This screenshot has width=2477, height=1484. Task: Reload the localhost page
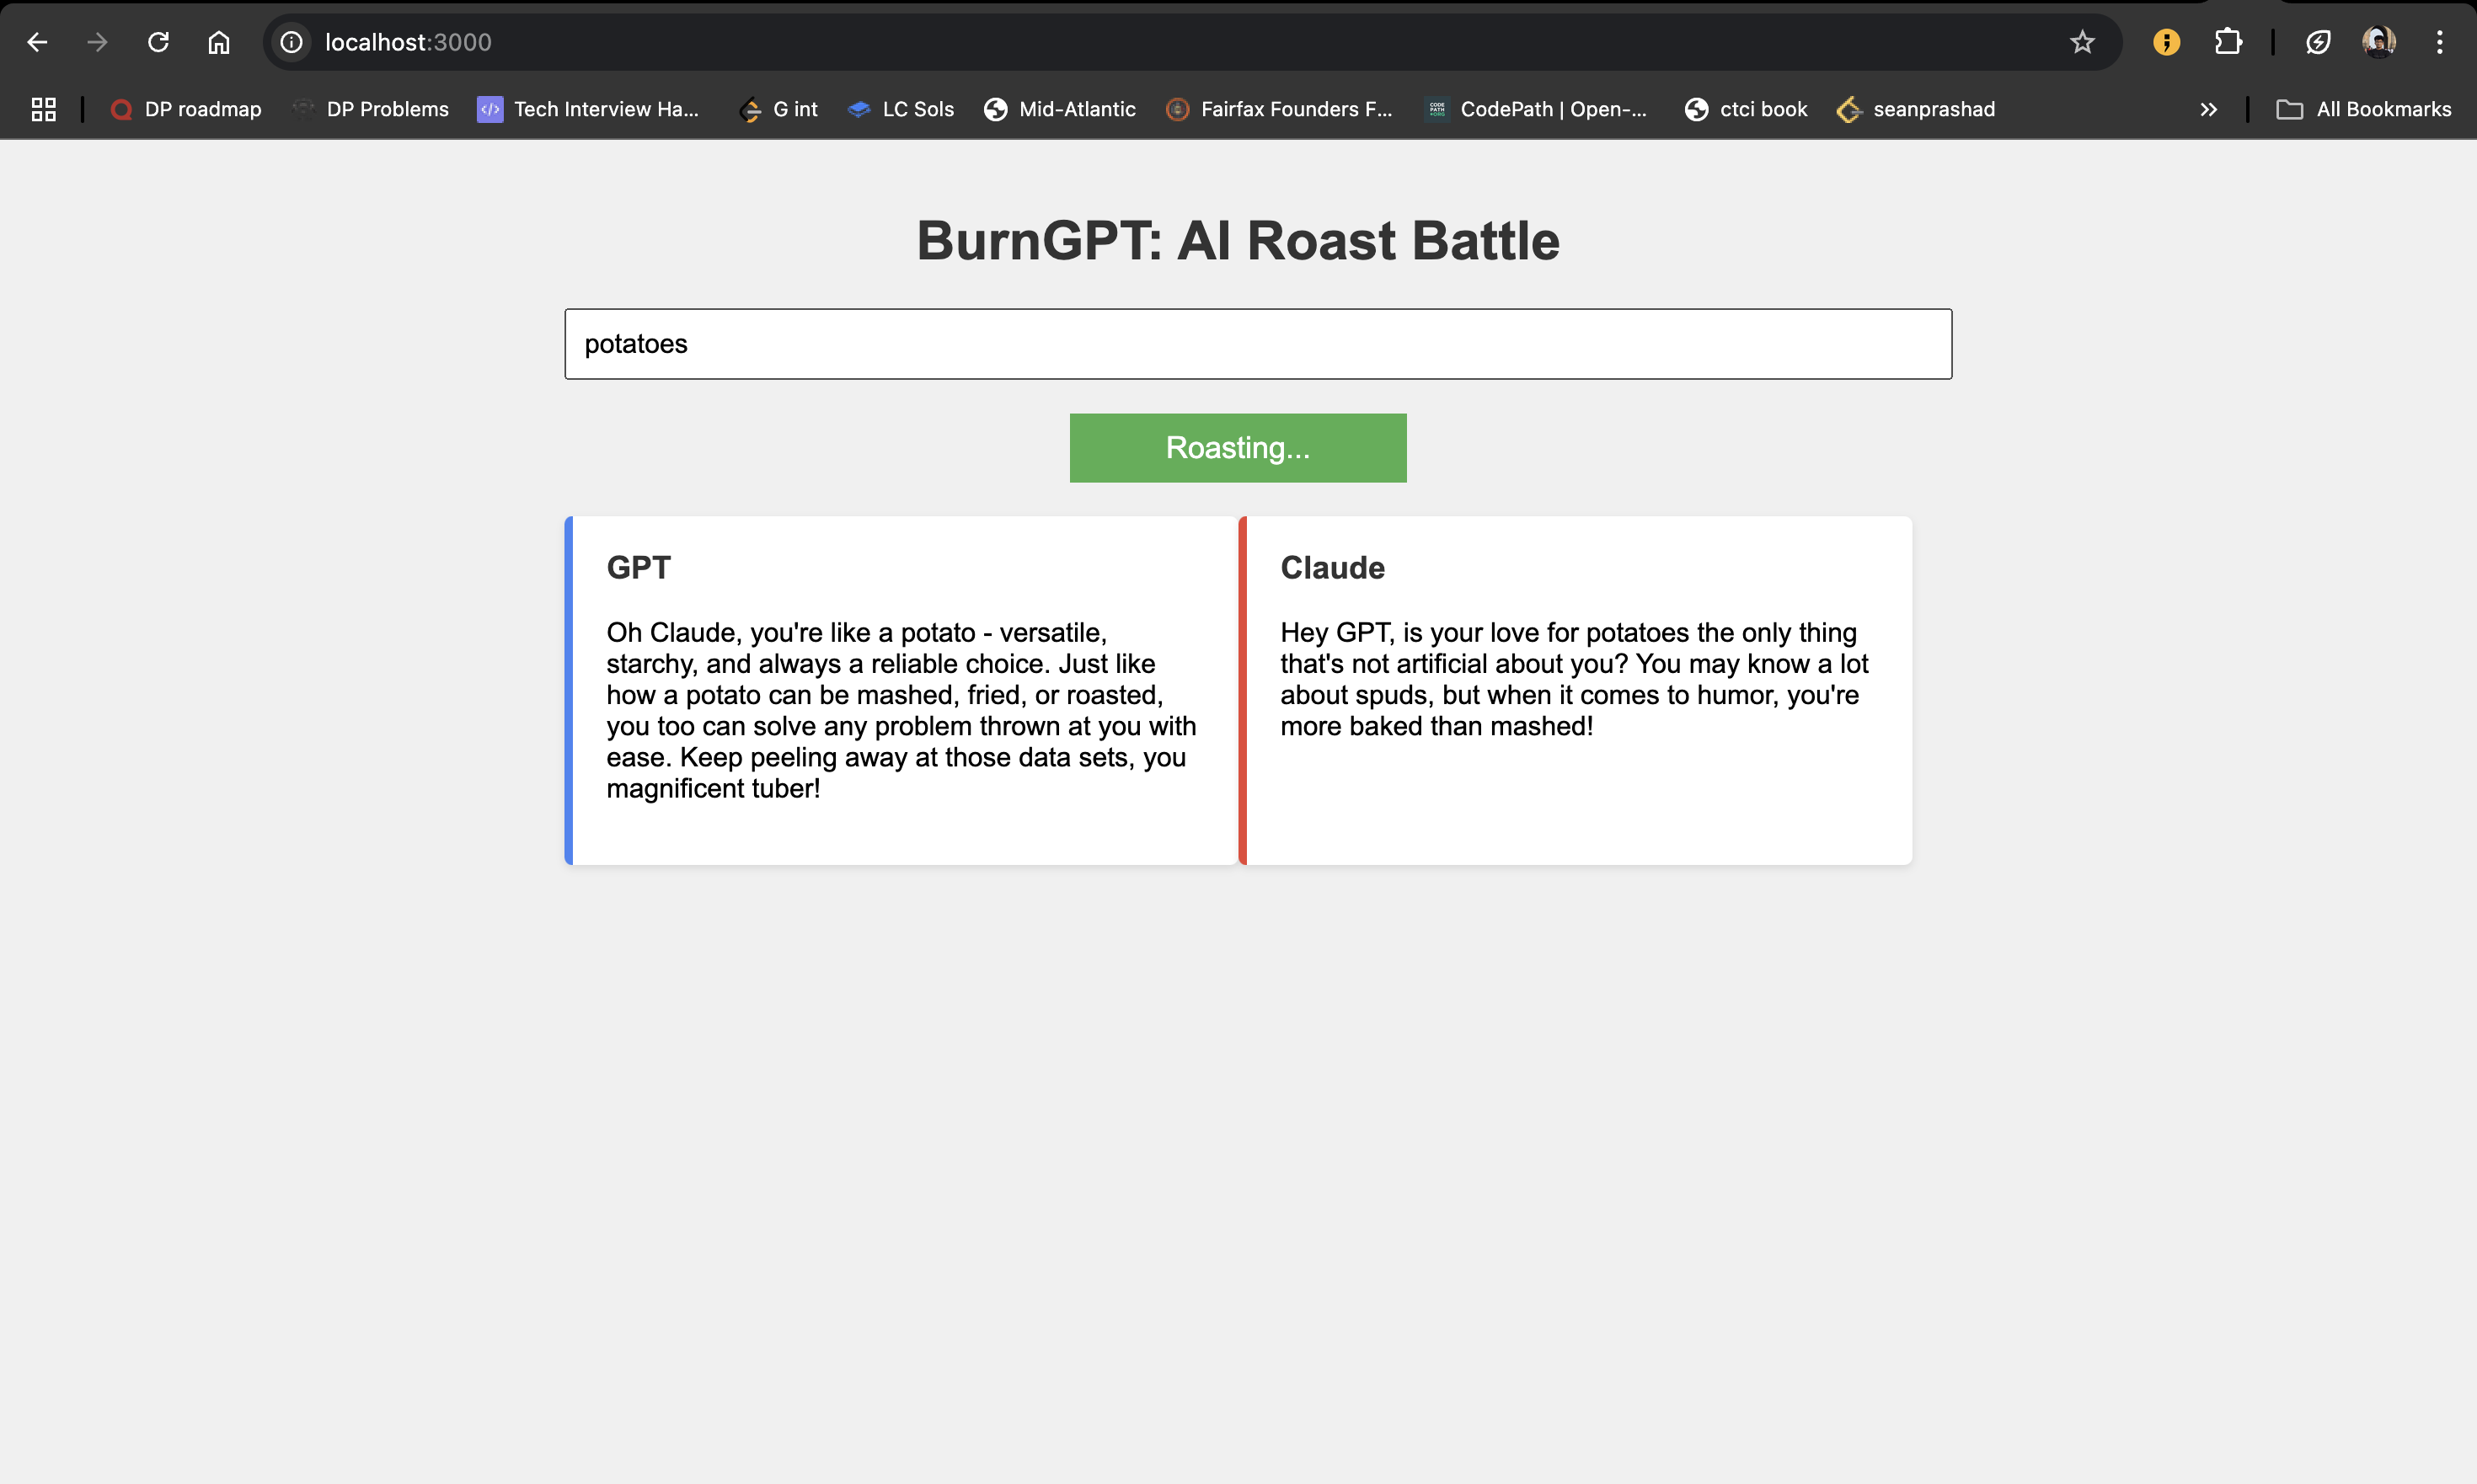click(158, 42)
